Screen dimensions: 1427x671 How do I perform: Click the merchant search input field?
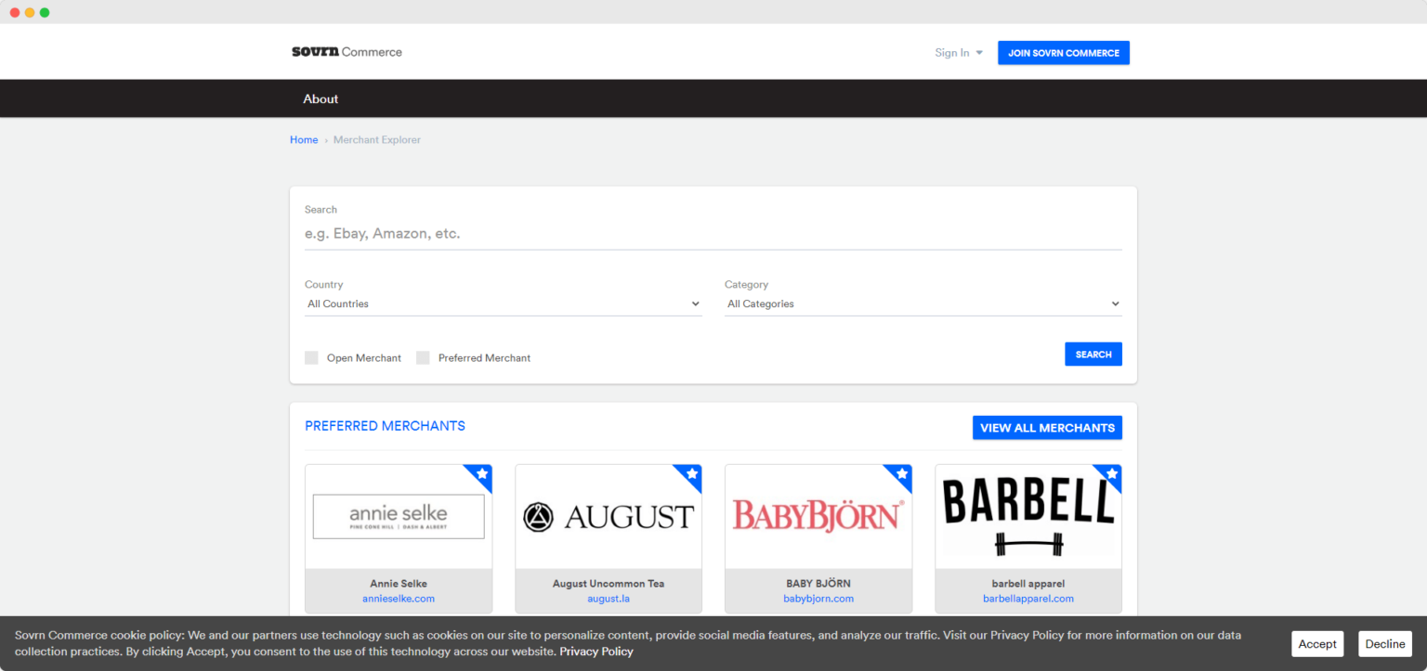[713, 233]
